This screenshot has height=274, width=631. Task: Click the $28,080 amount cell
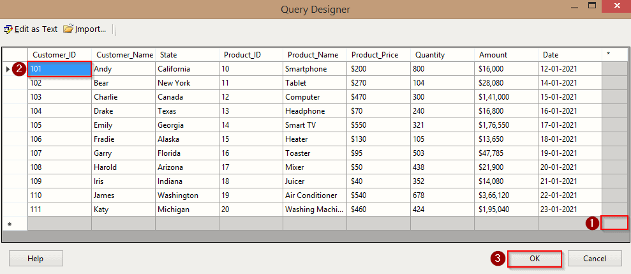506,83
